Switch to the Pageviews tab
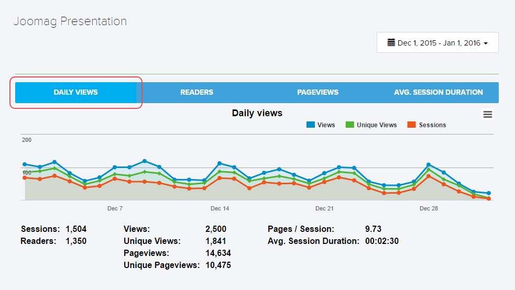The image size is (515, 290). click(x=317, y=92)
